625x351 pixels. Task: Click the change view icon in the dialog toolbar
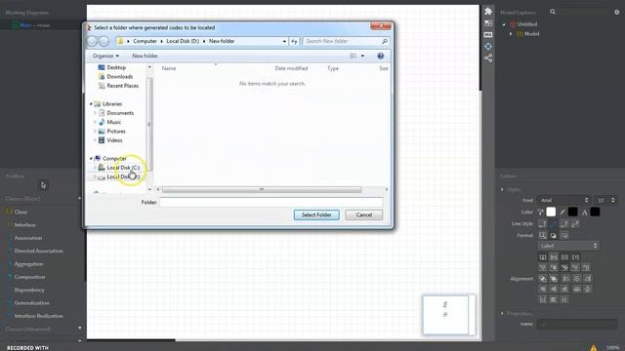(x=354, y=57)
